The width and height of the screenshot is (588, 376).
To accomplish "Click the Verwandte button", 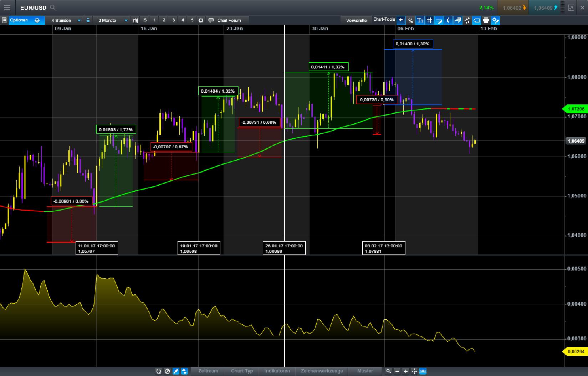I will (356, 20).
